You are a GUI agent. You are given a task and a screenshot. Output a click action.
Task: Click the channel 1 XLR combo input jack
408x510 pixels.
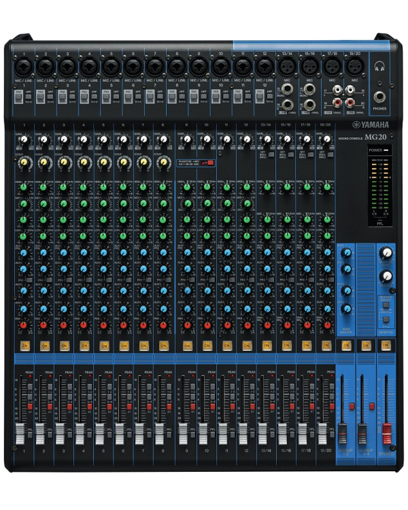[23, 67]
